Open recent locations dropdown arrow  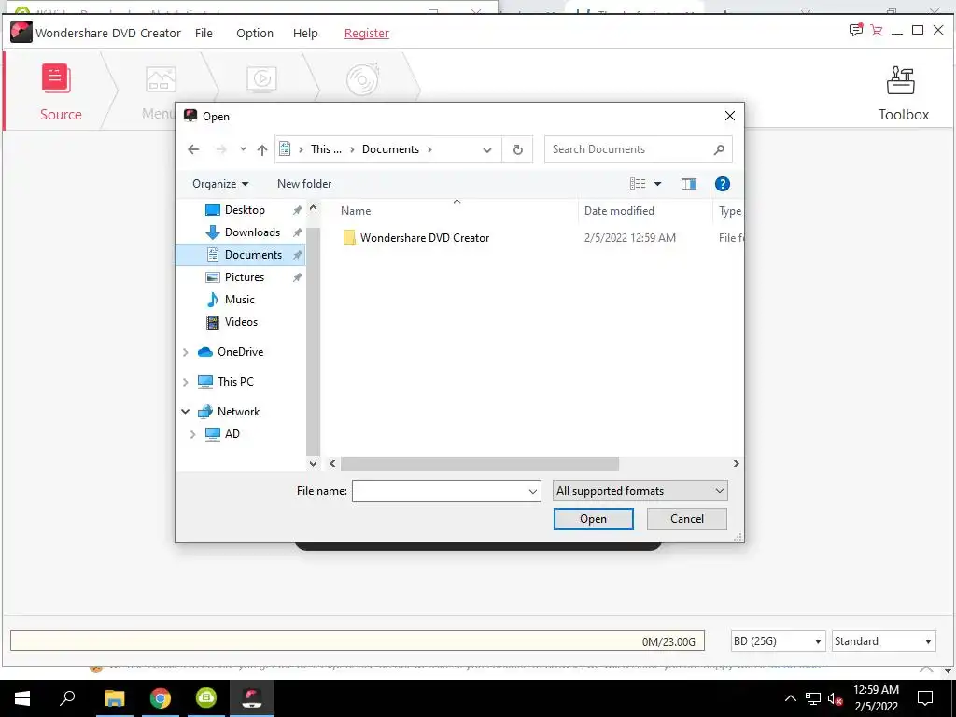point(243,149)
